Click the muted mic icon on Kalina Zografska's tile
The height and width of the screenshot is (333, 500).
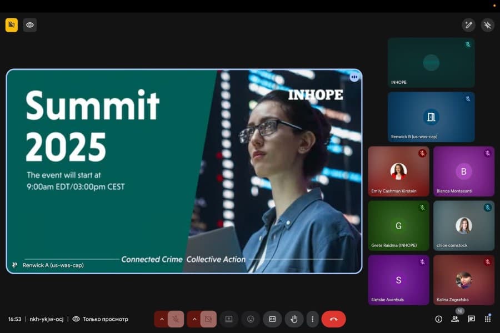(488, 262)
